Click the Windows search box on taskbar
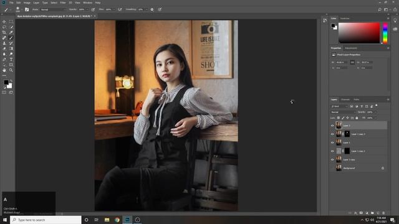 tap(46, 220)
